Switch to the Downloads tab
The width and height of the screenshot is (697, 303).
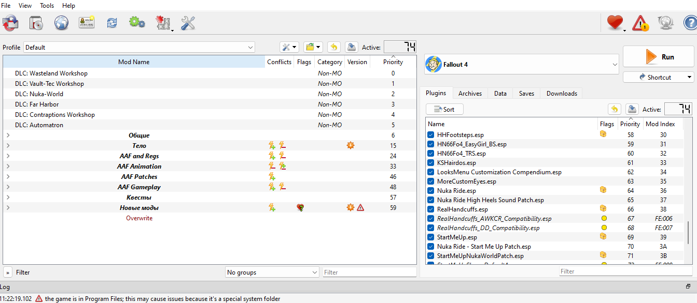[562, 93]
